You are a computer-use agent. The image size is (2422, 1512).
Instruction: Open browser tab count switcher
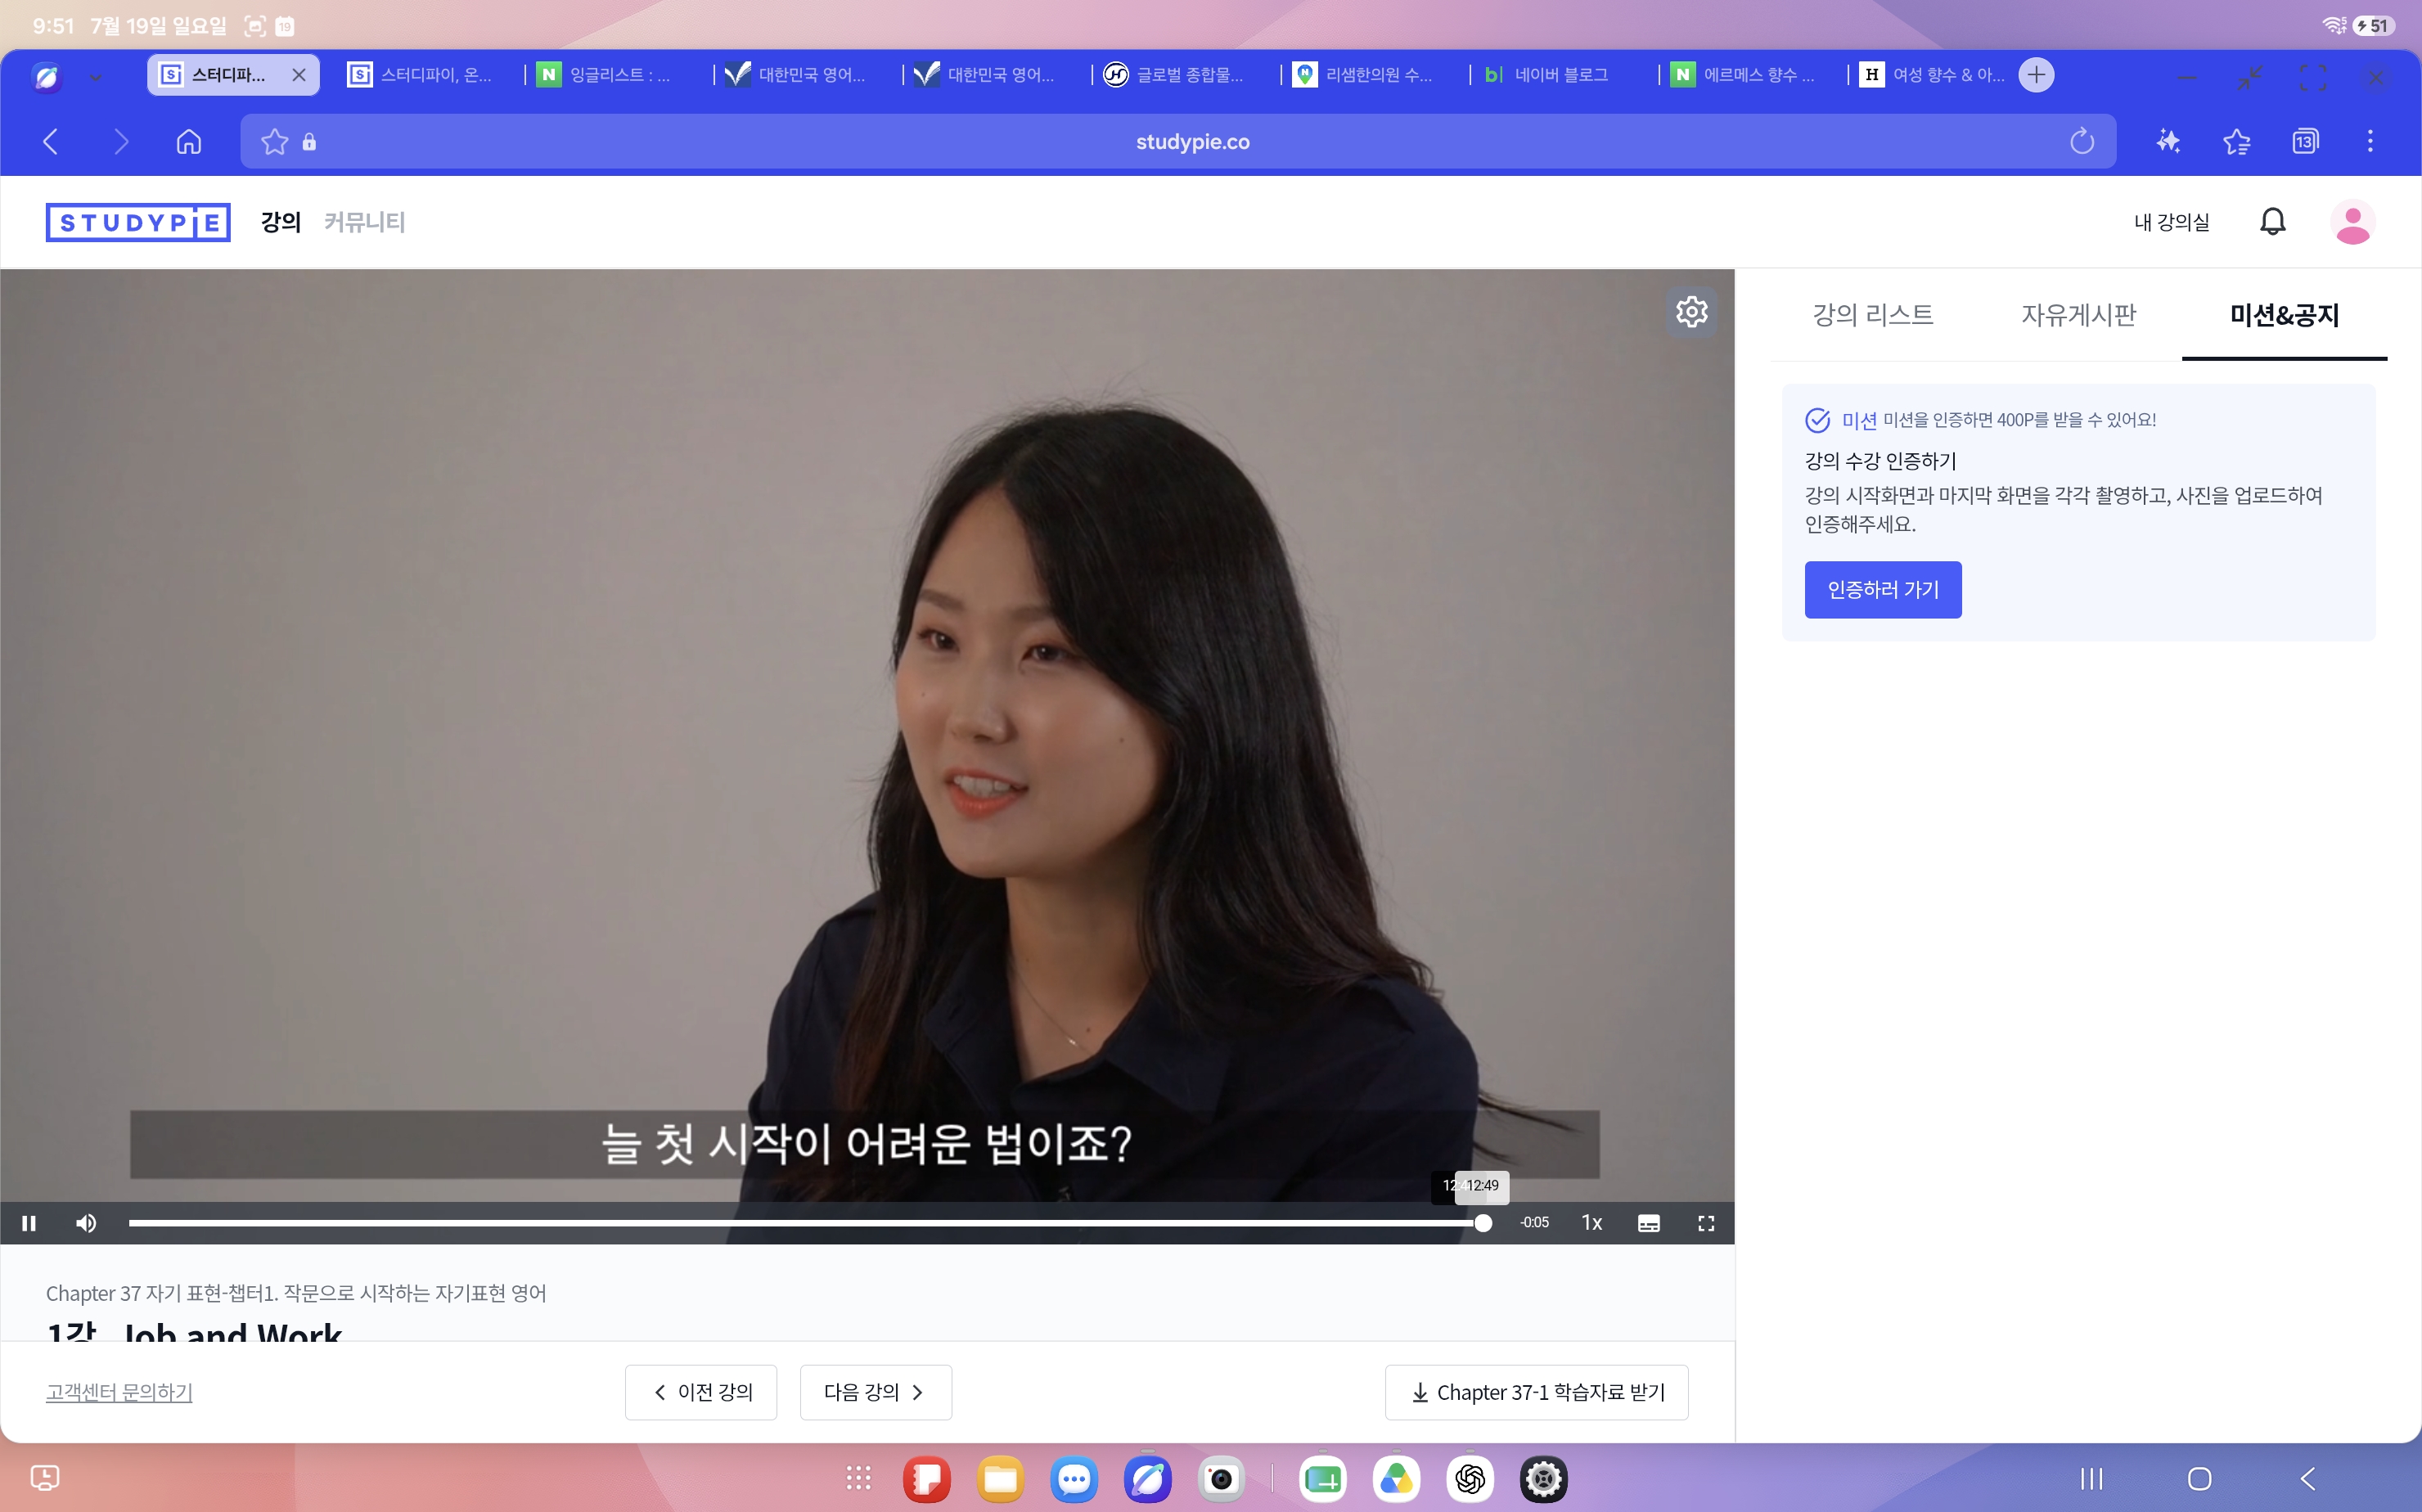[2304, 142]
